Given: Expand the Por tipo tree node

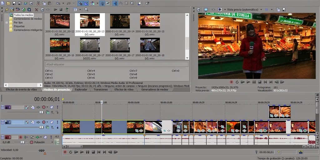Looking at the screenshot, I should pos(7,22).
